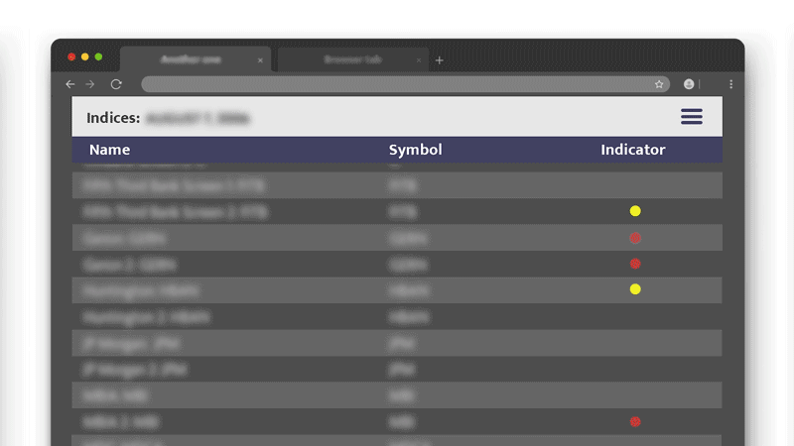Bookmark the page with star icon

pyautogui.click(x=659, y=84)
